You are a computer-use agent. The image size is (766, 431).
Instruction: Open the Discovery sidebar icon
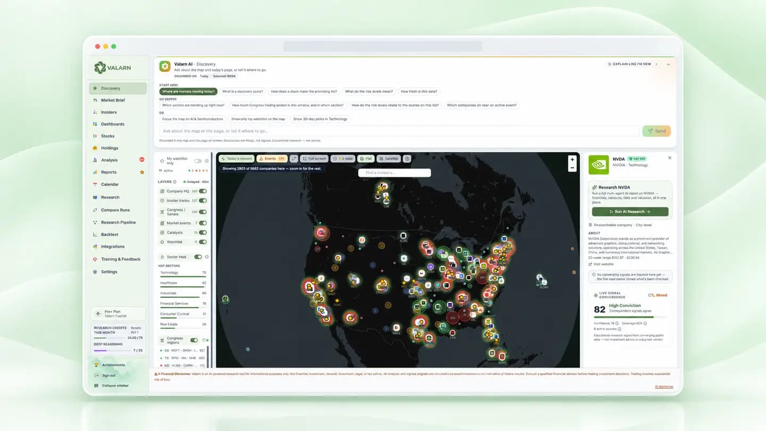coord(95,88)
